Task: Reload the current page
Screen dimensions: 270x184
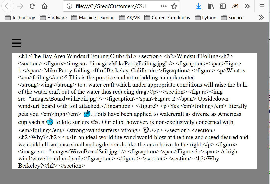Action: tap(32, 6)
